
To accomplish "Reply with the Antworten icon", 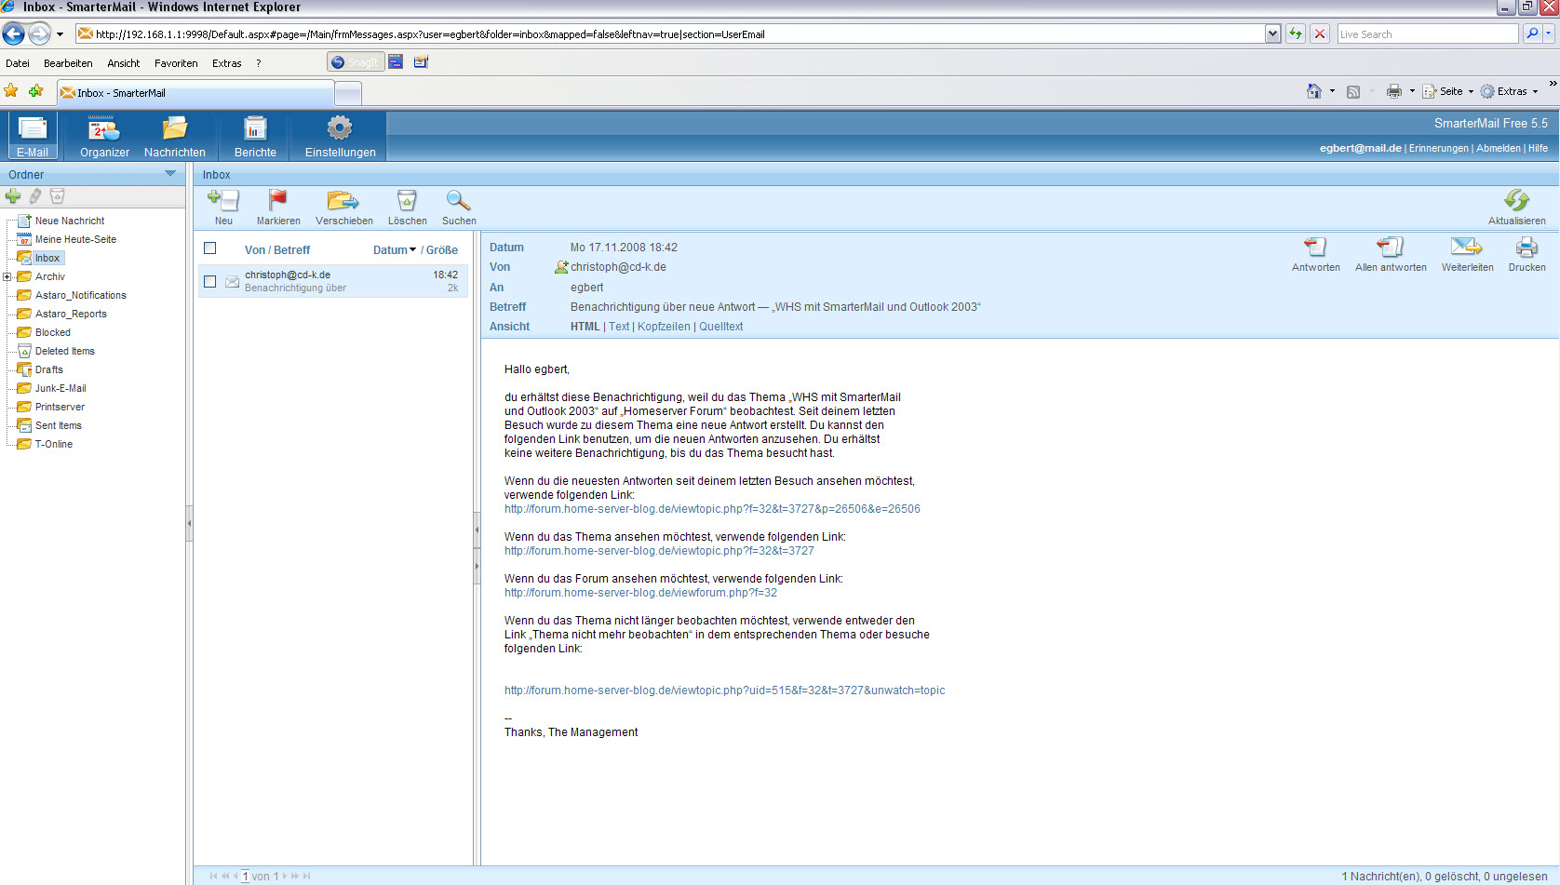I will (1315, 253).
